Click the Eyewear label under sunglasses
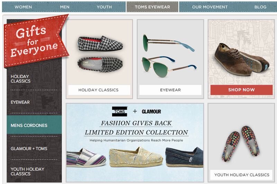The height and width of the screenshot is (184, 277). coord(170,90)
